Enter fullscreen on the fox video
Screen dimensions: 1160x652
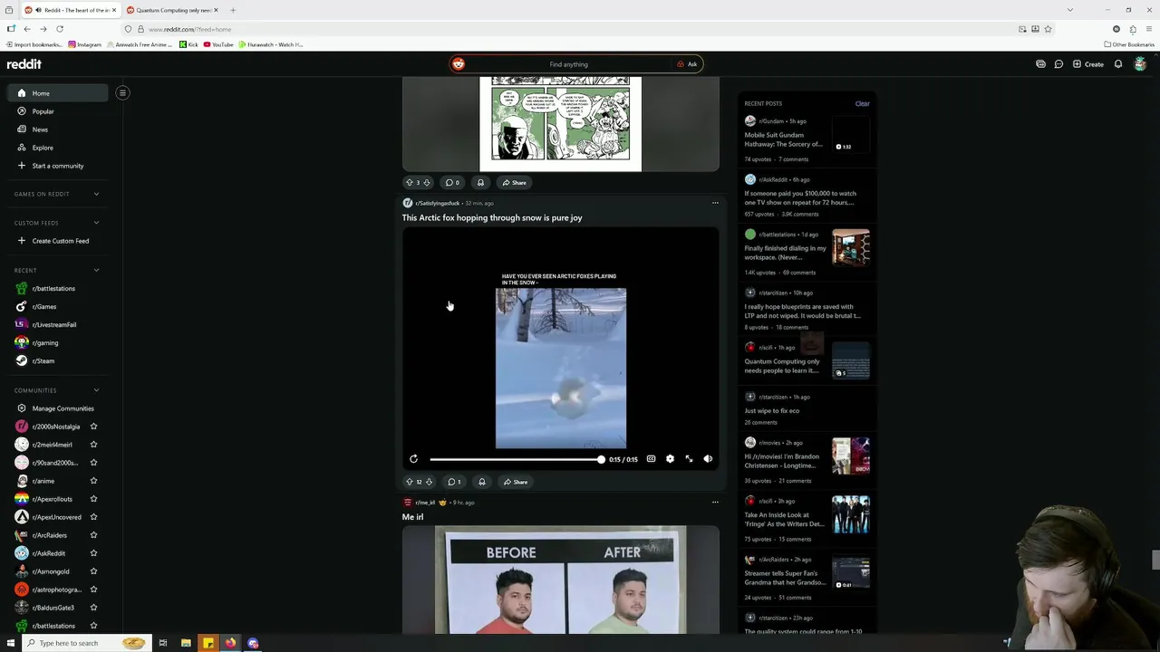689,459
